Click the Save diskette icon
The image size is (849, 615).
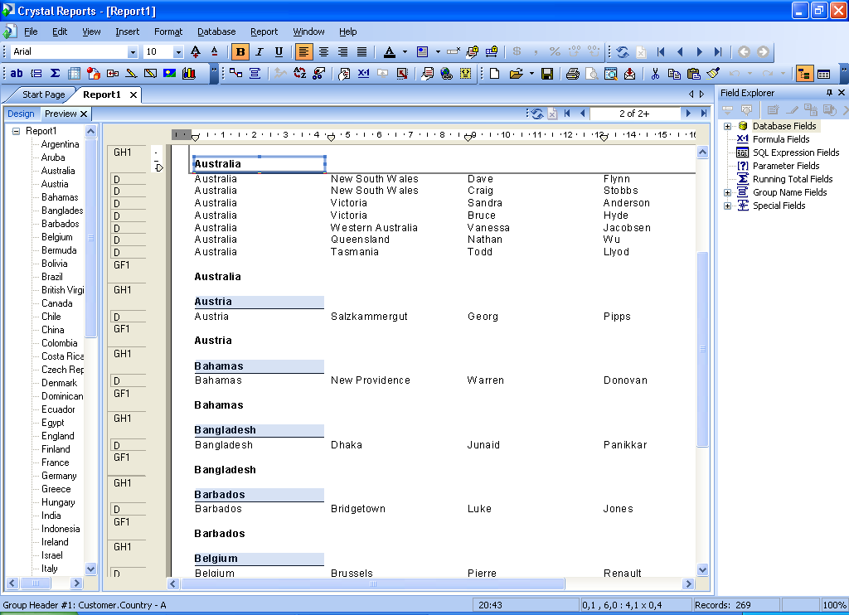[x=547, y=73]
